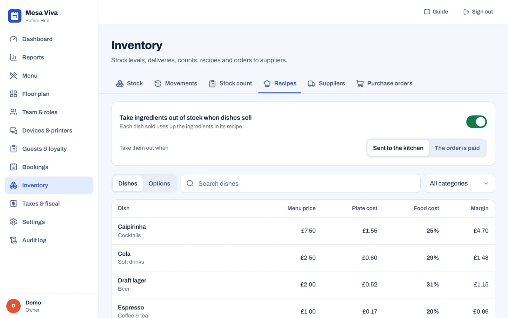This screenshot has height=318, width=508.
Task: Click the Team & roles people icon
Action: pos(13,112)
